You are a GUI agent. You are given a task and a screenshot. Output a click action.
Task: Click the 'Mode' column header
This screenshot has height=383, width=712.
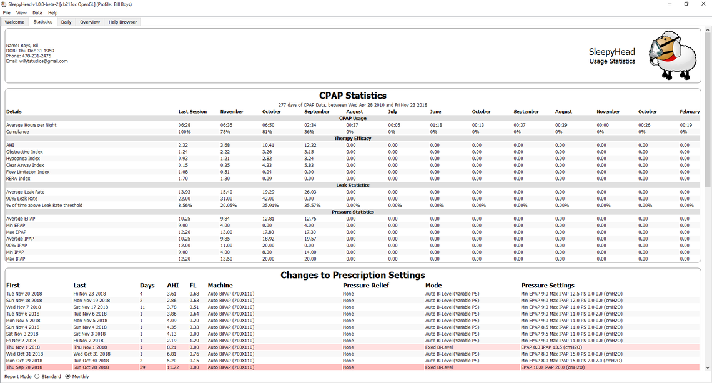point(433,286)
